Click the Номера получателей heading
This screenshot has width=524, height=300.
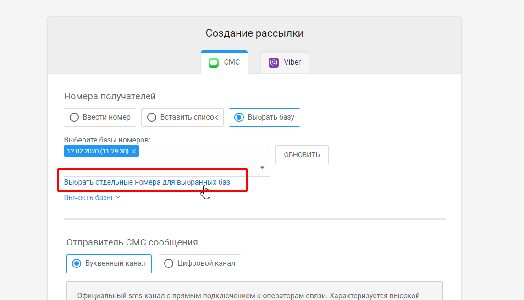(110, 97)
